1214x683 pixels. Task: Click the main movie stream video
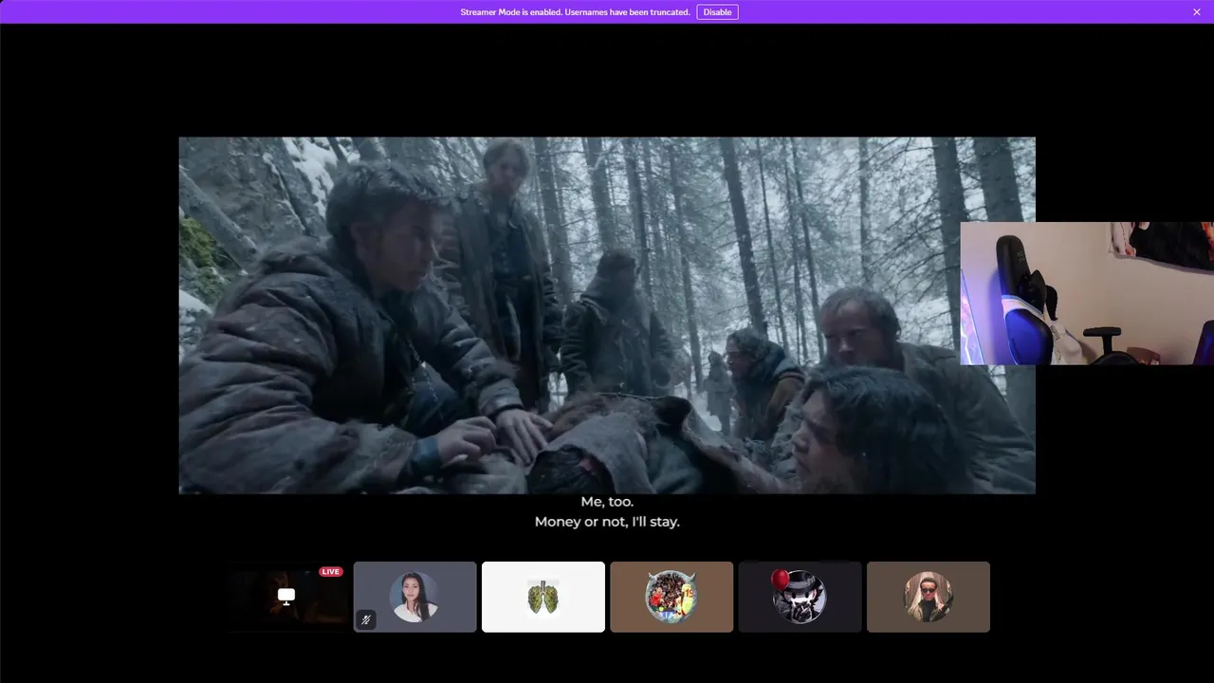tap(607, 315)
